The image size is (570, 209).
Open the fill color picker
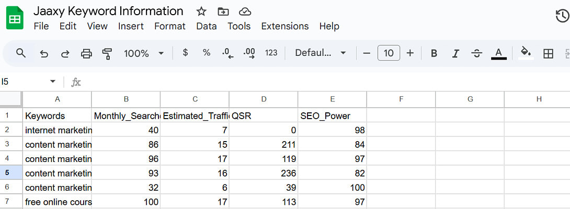coord(526,53)
